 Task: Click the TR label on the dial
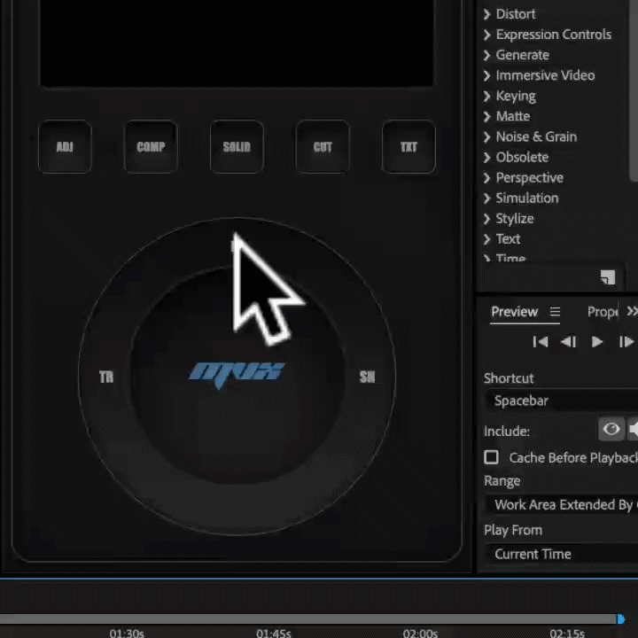coord(106,377)
